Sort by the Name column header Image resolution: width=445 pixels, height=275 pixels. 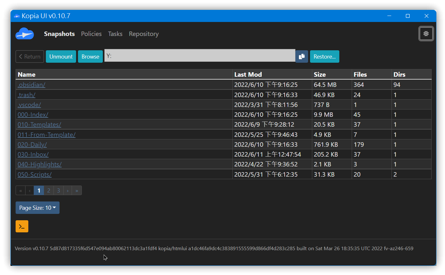tap(124, 74)
